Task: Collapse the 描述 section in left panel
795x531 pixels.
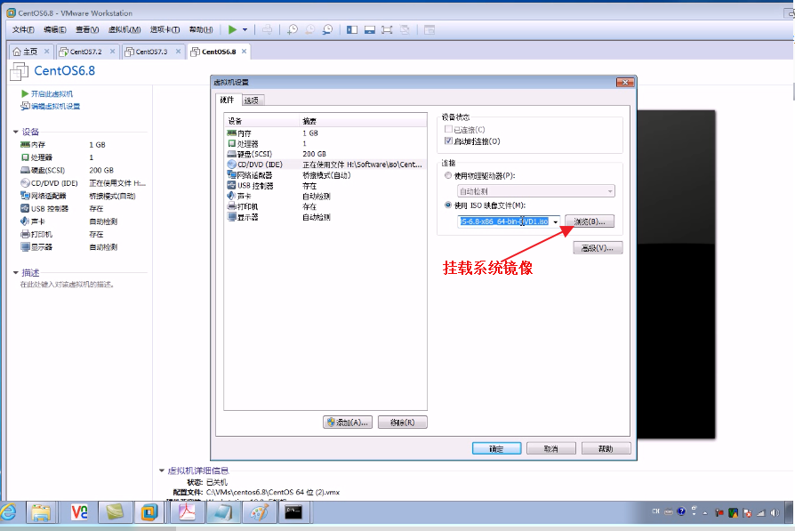Action: pyautogui.click(x=16, y=273)
